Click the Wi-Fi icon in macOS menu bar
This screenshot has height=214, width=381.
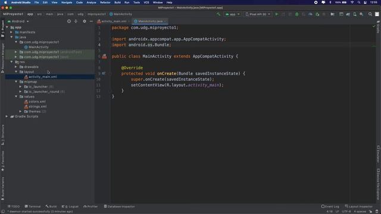pos(352,2)
